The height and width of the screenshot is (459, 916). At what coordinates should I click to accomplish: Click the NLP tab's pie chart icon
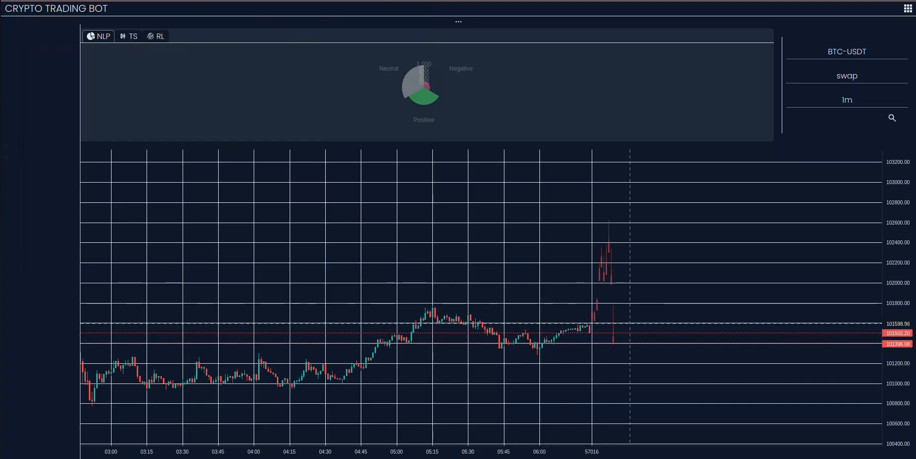tap(91, 36)
